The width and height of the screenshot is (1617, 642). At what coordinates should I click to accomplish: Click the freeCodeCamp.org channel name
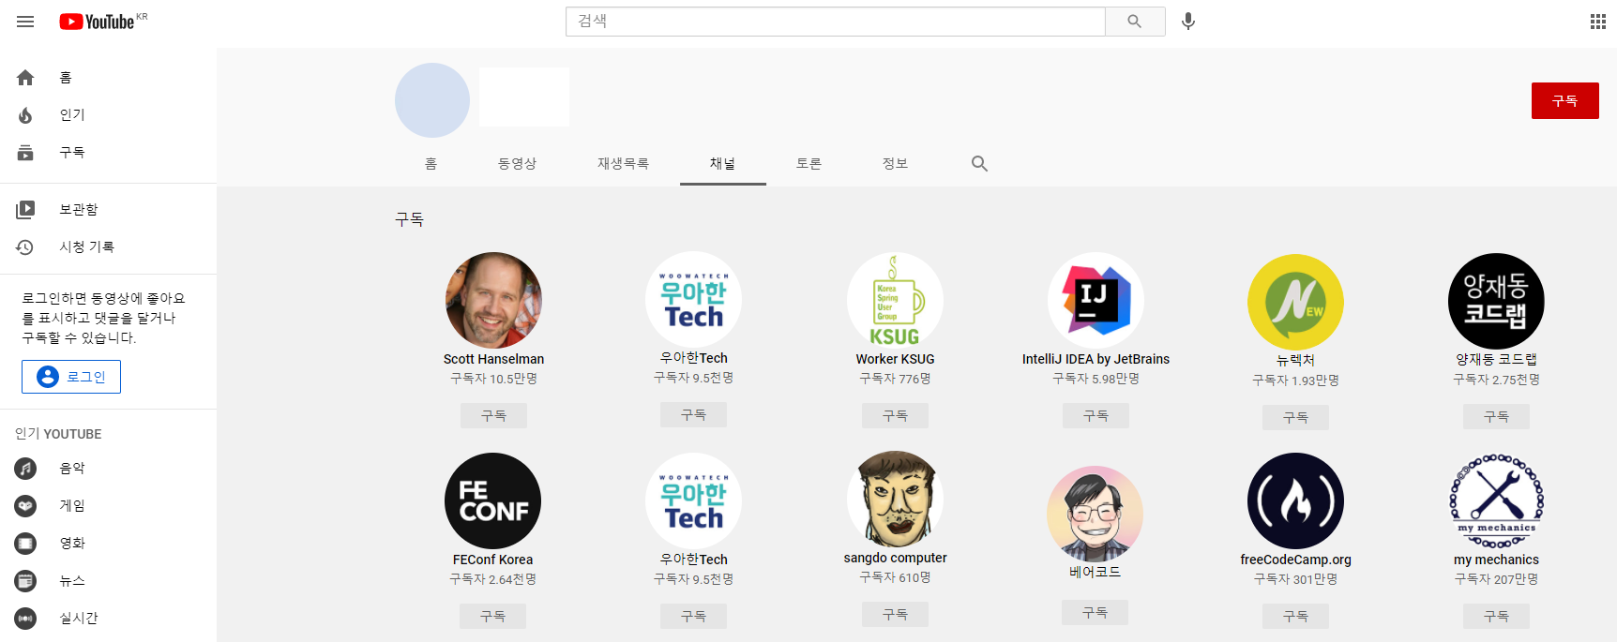pos(1295,560)
